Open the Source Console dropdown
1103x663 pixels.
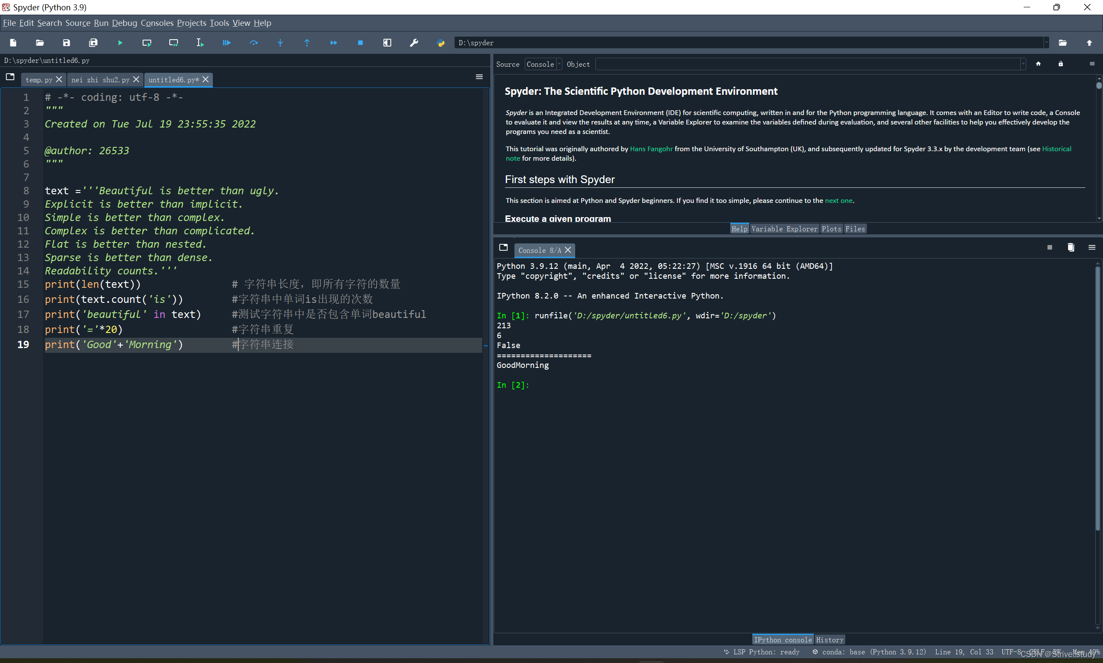543,64
